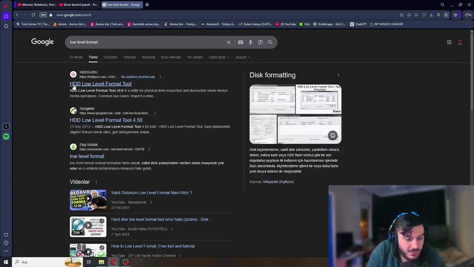474x267 pixels.
Task: Open Türk Anime TV bookmark
Action: click(x=33, y=24)
